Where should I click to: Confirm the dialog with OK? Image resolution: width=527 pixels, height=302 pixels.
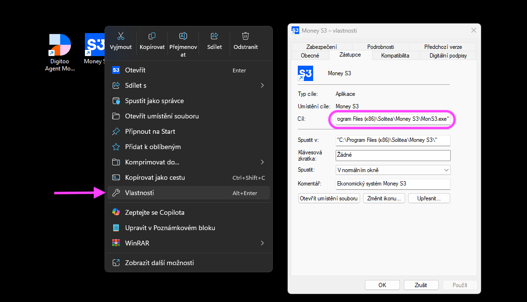(382, 285)
